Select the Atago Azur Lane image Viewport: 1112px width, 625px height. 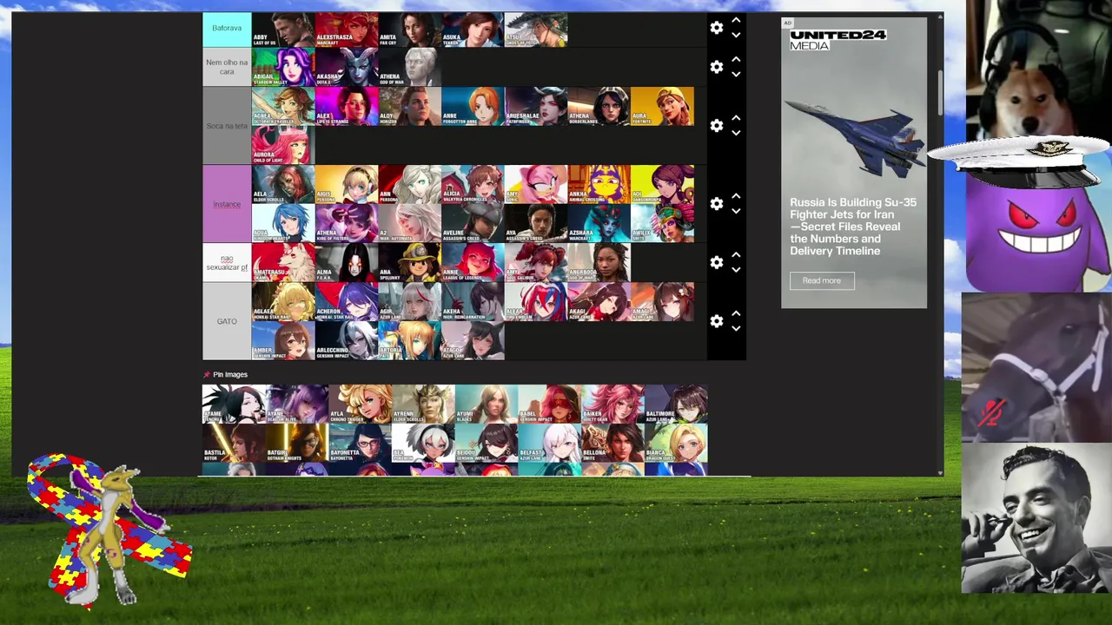[x=473, y=340]
